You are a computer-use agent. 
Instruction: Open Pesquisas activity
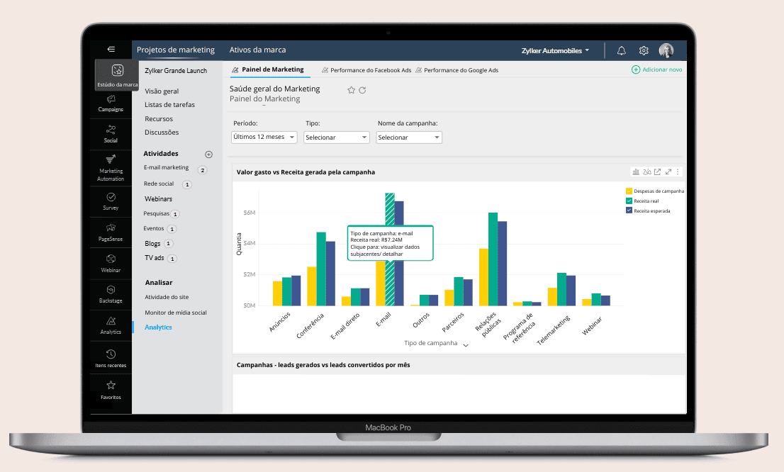coord(156,213)
